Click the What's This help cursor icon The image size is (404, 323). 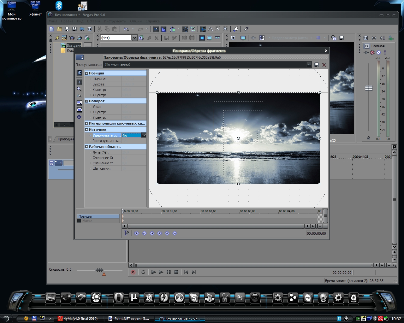coord(246,29)
